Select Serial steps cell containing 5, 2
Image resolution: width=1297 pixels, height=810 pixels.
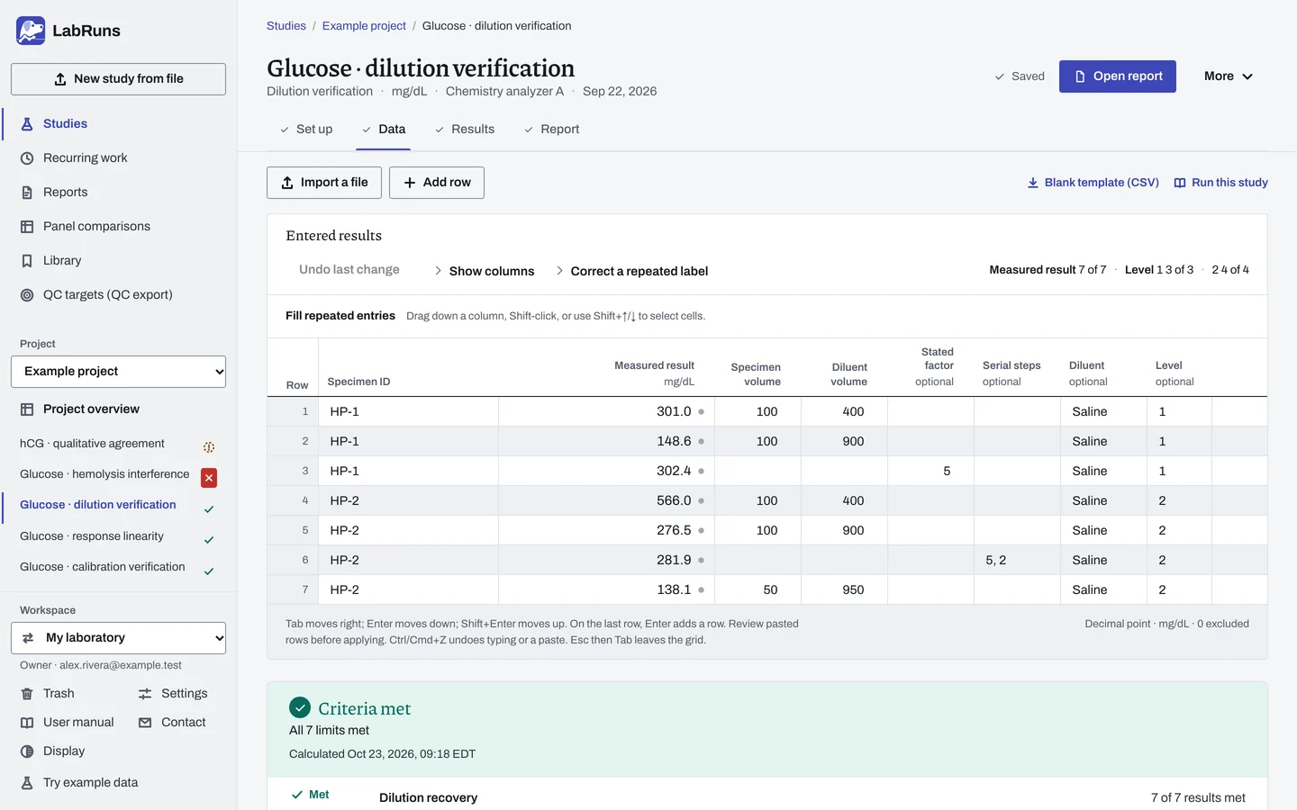click(x=1018, y=561)
